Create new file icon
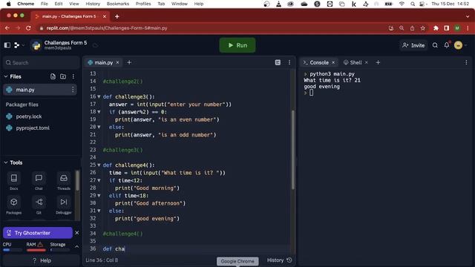 (53, 76)
